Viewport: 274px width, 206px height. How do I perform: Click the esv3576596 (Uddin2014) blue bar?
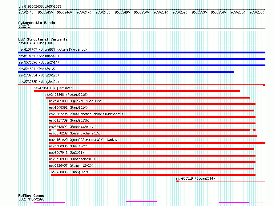point(142,65)
